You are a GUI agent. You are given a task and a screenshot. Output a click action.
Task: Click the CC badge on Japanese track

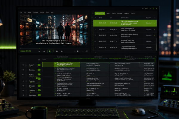[x=39, y=95]
